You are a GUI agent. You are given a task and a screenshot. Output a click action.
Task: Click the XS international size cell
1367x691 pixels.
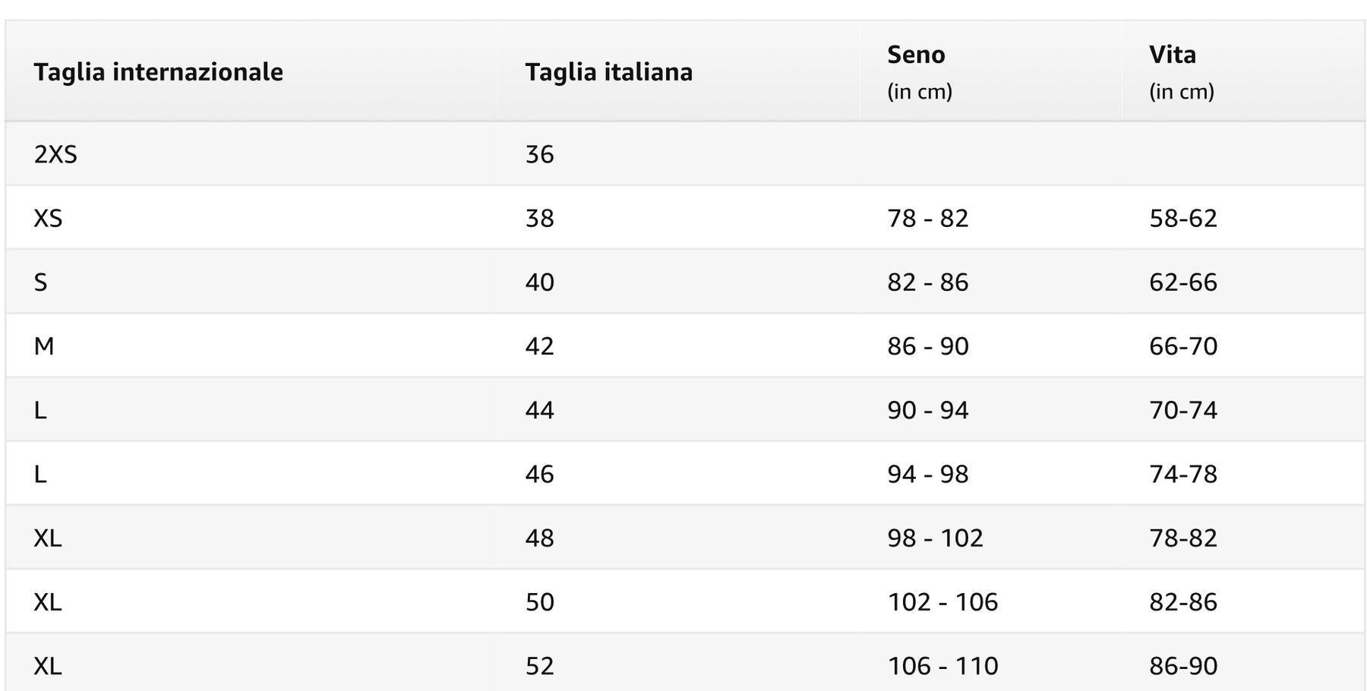click(x=48, y=218)
